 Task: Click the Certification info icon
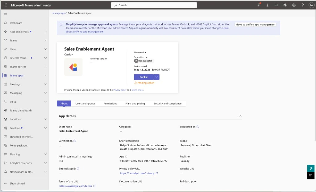pyautogui.click(x=75, y=141)
